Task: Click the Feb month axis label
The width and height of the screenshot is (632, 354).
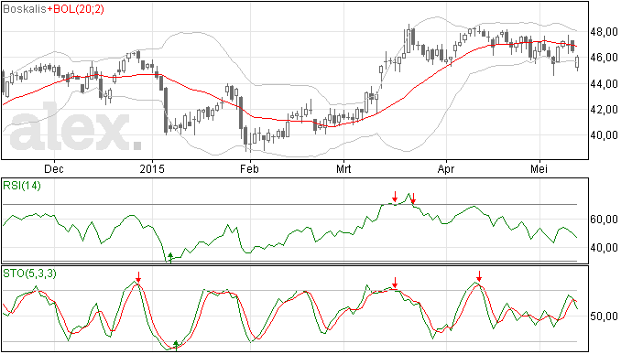Action: 249,168
